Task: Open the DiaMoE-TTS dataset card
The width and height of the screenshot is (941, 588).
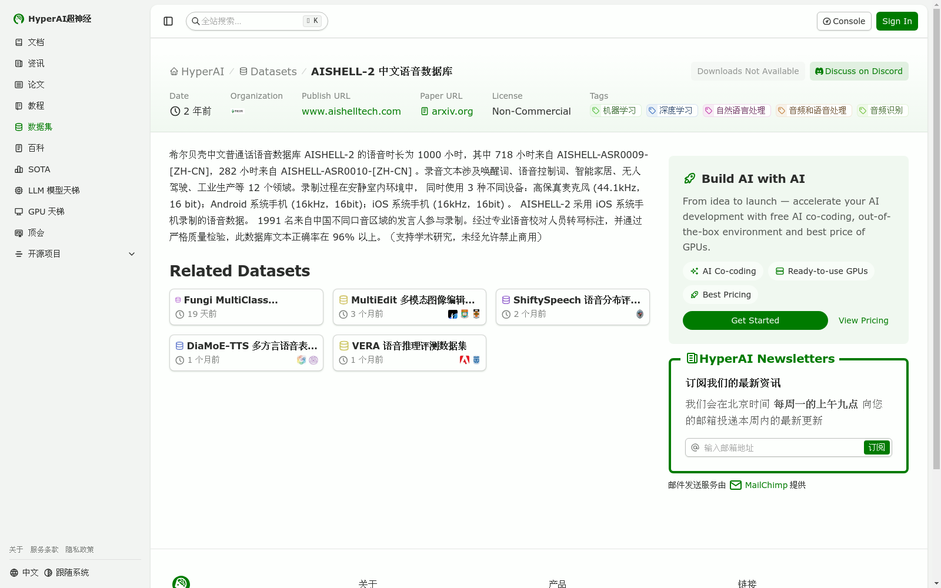Action: coord(246,353)
